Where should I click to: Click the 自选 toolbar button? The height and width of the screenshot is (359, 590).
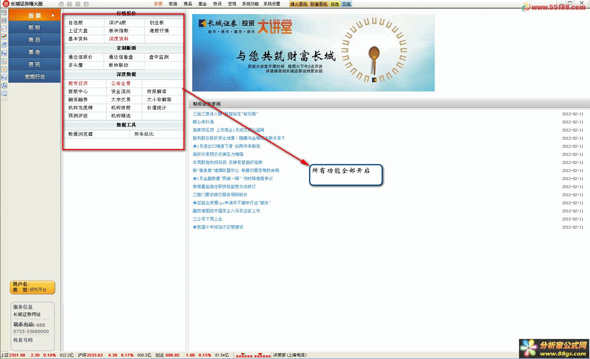(335, 4)
